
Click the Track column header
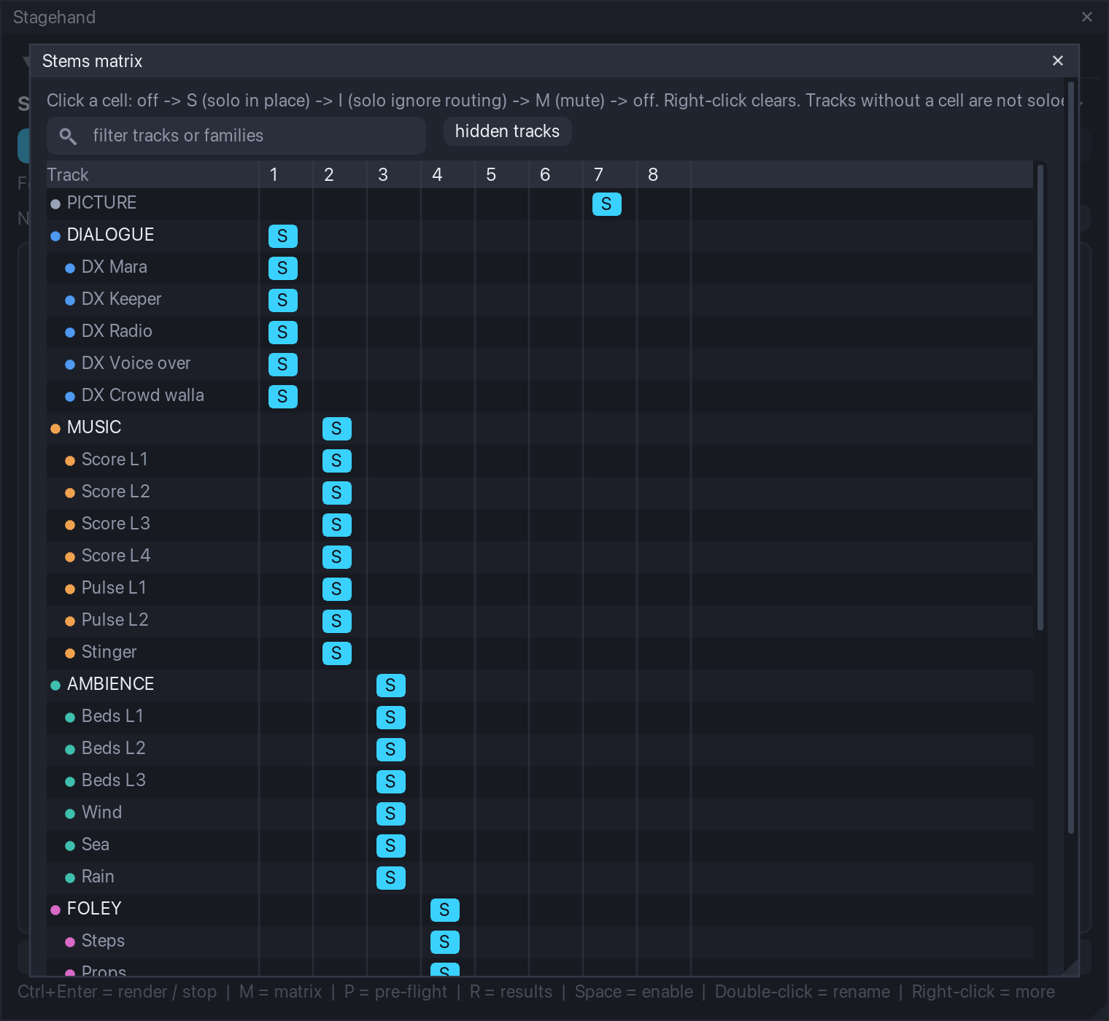[152, 175]
